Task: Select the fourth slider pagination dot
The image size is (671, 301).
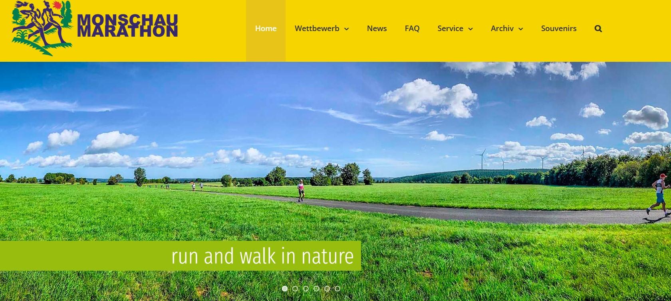Action: pos(316,289)
